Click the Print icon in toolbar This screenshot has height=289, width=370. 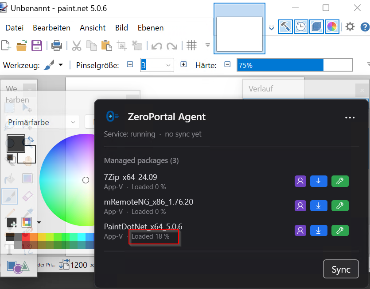point(57,46)
